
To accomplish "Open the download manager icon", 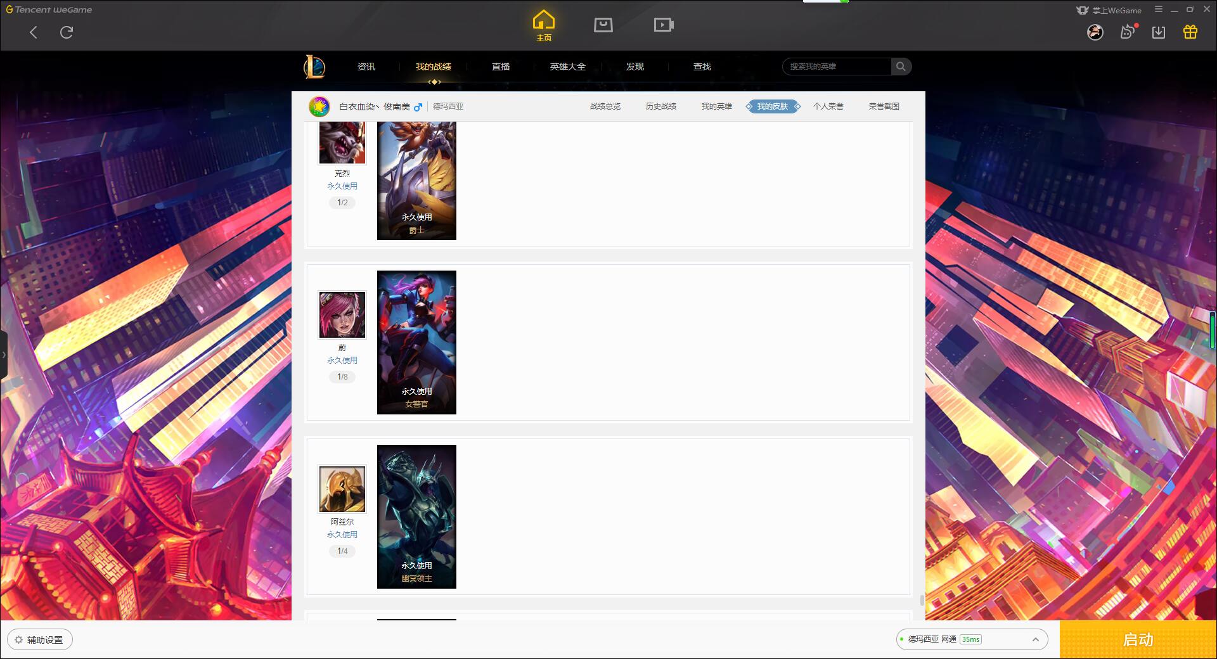I will [x=1159, y=32].
